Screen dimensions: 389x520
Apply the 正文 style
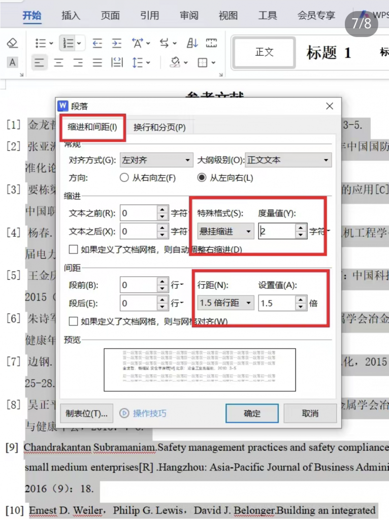coord(264,52)
